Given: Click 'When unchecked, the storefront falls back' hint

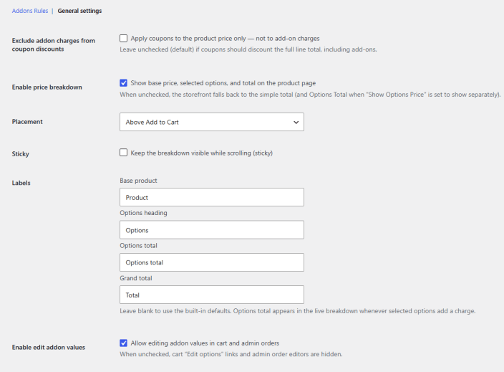Looking at the screenshot, I should [310, 95].
